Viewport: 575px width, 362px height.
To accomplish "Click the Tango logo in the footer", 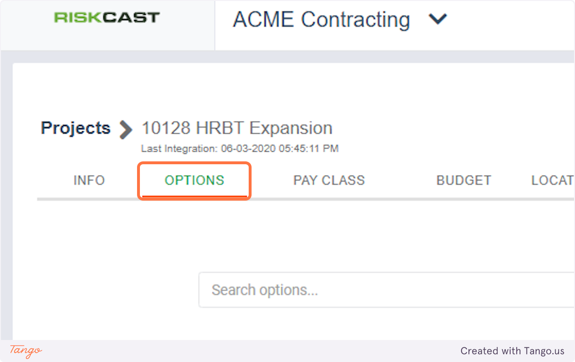I will [x=26, y=351].
